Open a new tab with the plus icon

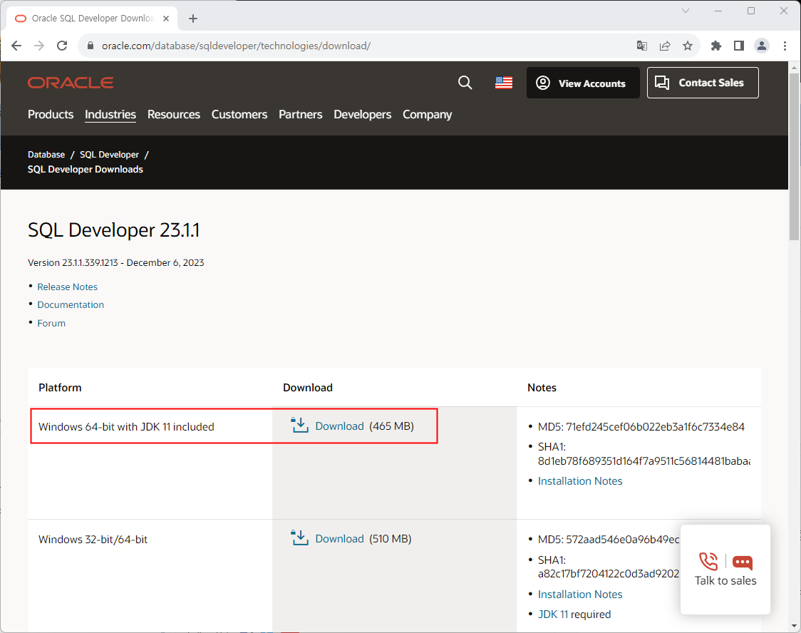(x=192, y=19)
